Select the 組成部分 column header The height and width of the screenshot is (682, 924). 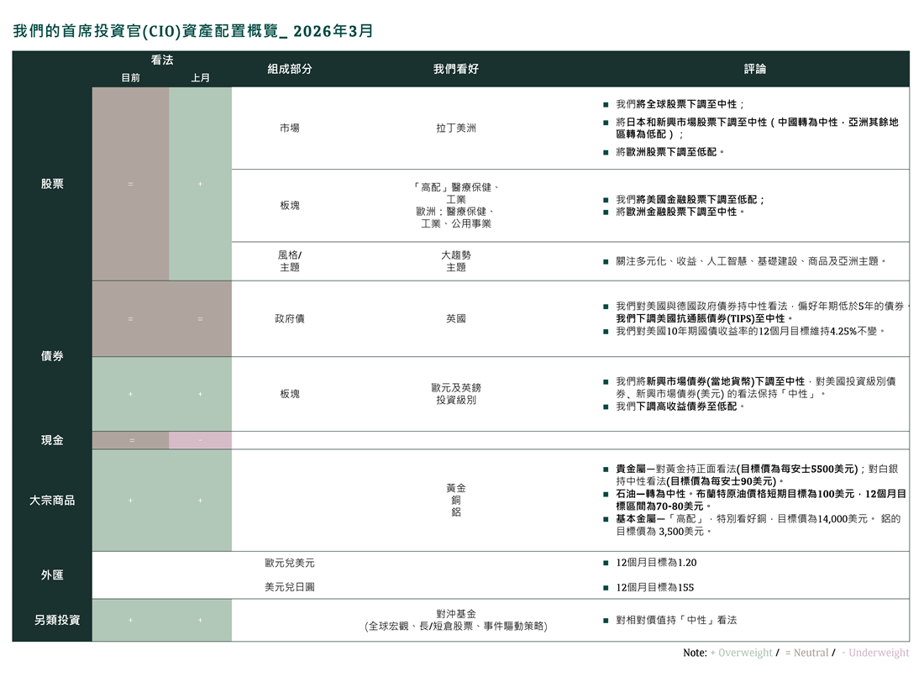[290, 69]
